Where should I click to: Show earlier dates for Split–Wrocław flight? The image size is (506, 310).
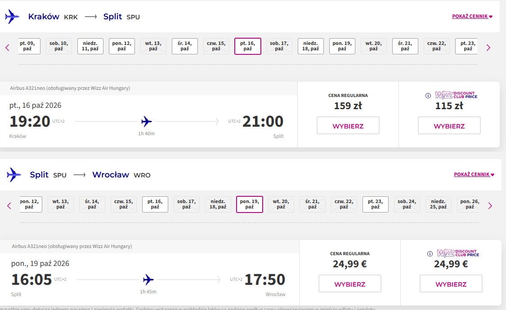(9, 206)
